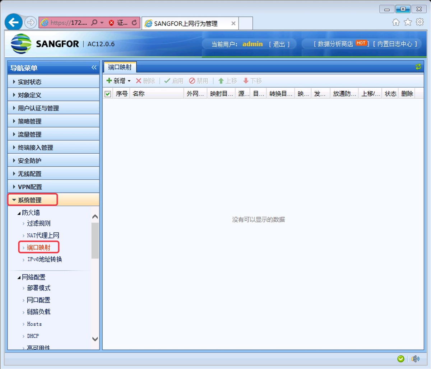The image size is (431, 369).
Task: Click the sidebar scrollbar up arrow
Action: pos(95,216)
